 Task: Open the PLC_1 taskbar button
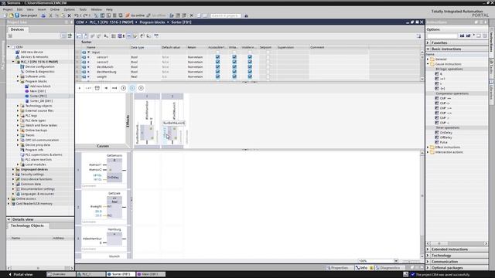91,274
